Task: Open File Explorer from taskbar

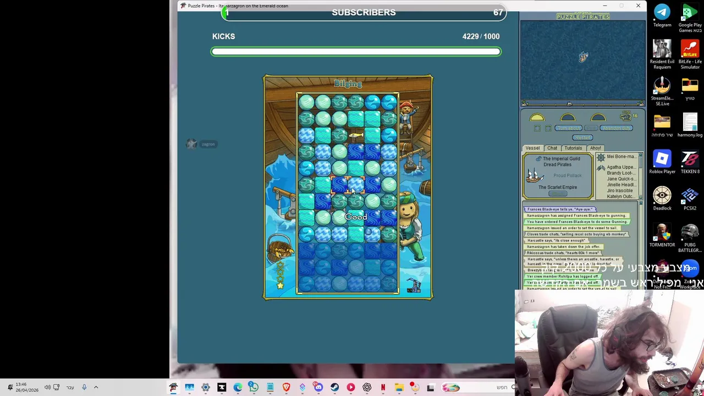Action: 399,387
